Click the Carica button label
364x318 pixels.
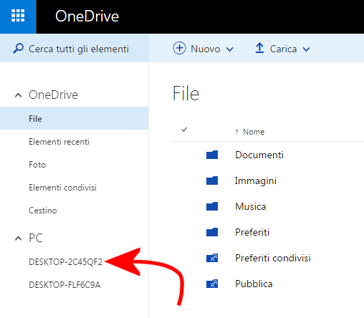(x=283, y=49)
